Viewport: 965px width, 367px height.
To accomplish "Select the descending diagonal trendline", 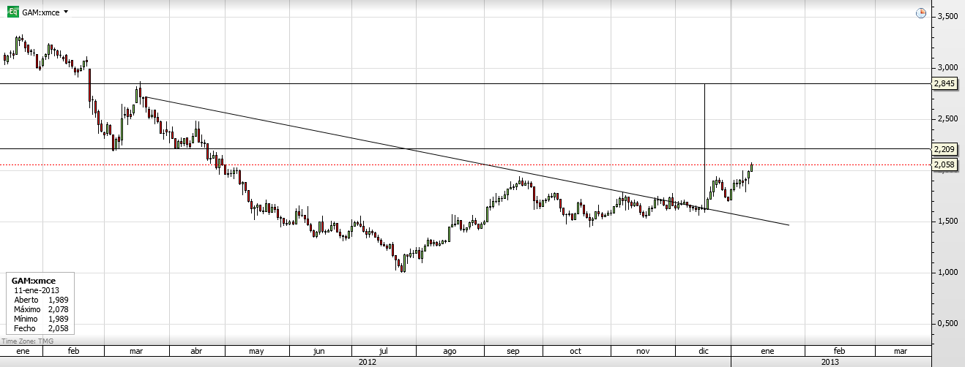I will [466, 161].
